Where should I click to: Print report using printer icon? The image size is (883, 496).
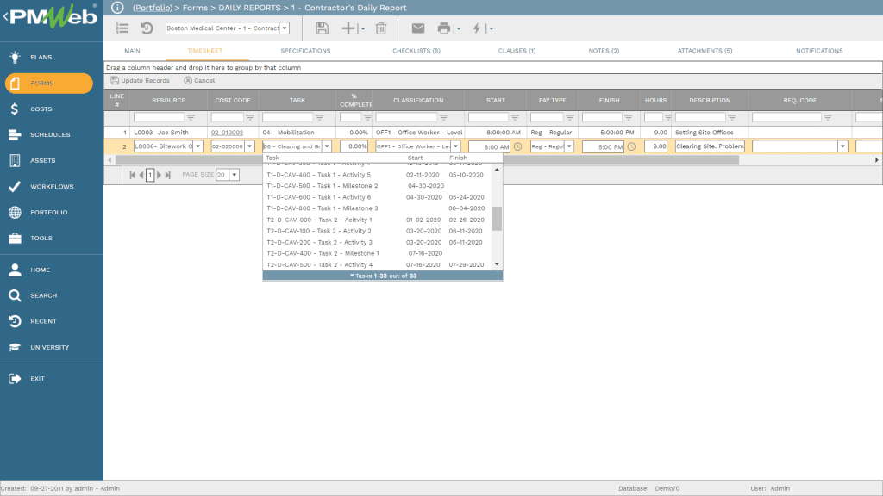[444, 28]
